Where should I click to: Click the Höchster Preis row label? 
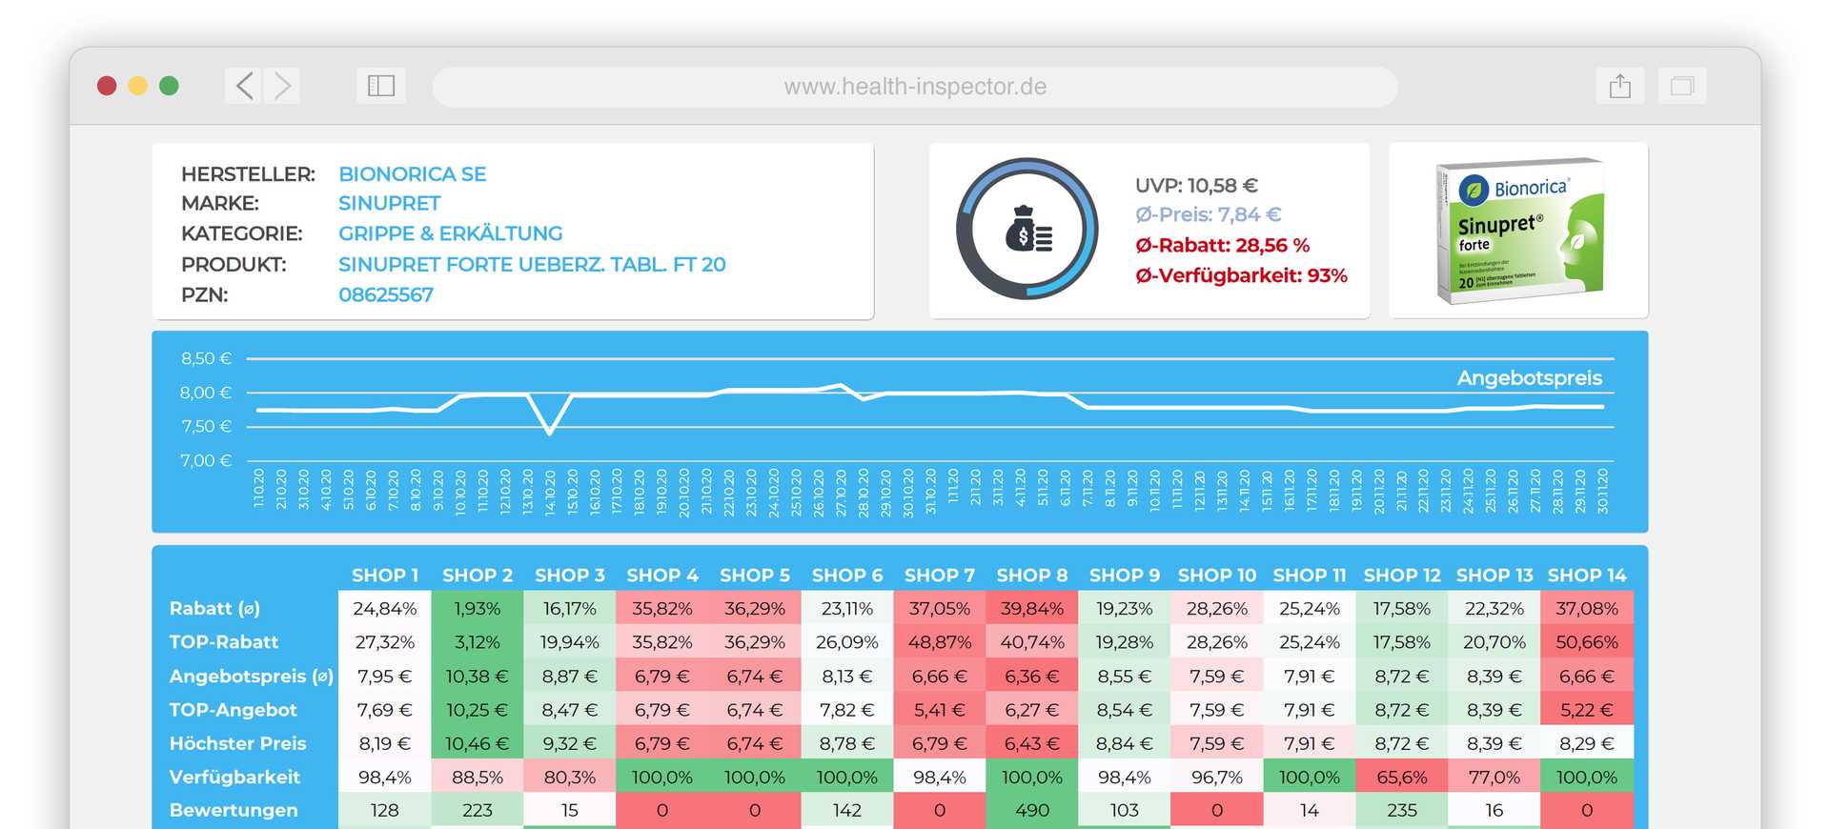tap(238, 743)
